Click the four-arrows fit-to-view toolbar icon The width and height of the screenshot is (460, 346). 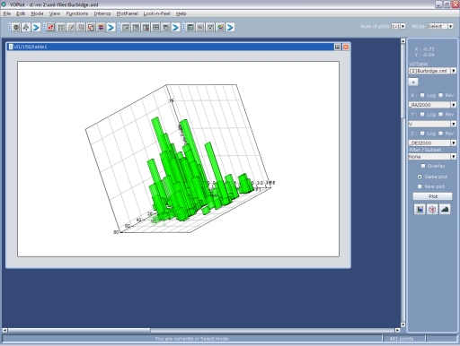61,28
